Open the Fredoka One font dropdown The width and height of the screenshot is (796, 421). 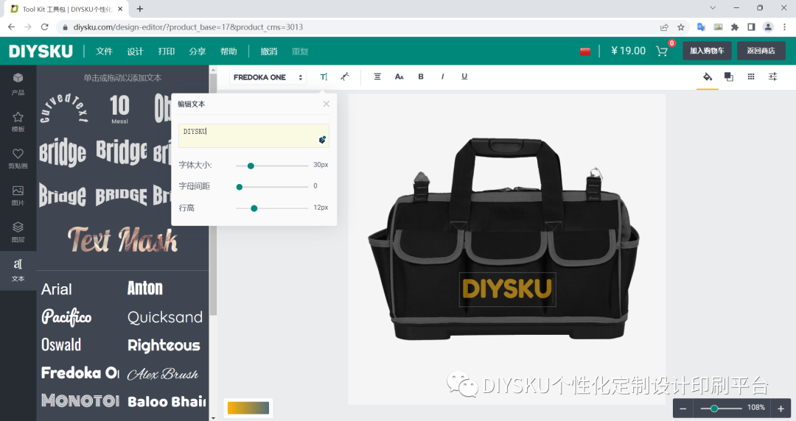click(x=268, y=77)
